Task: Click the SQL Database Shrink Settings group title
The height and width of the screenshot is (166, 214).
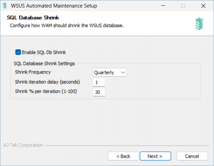Action: pos(44,63)
